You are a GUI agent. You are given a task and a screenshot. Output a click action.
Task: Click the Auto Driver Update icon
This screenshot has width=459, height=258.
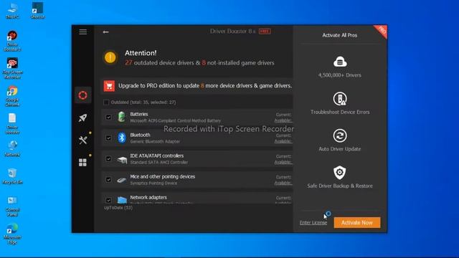[340, 135]
